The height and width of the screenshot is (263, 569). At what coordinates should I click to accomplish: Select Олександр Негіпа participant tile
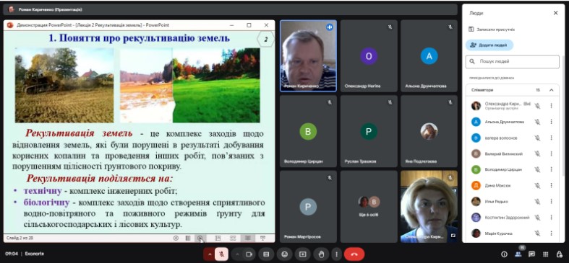click(369, 55)
